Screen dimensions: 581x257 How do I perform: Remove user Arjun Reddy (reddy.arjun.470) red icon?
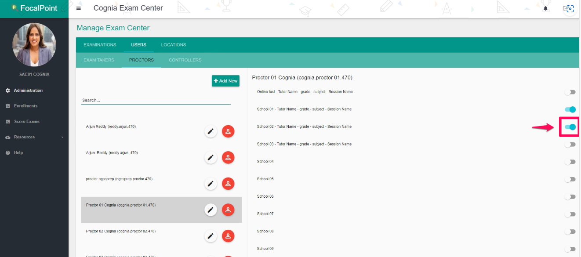pyautogui.click(x=228, y=131)
